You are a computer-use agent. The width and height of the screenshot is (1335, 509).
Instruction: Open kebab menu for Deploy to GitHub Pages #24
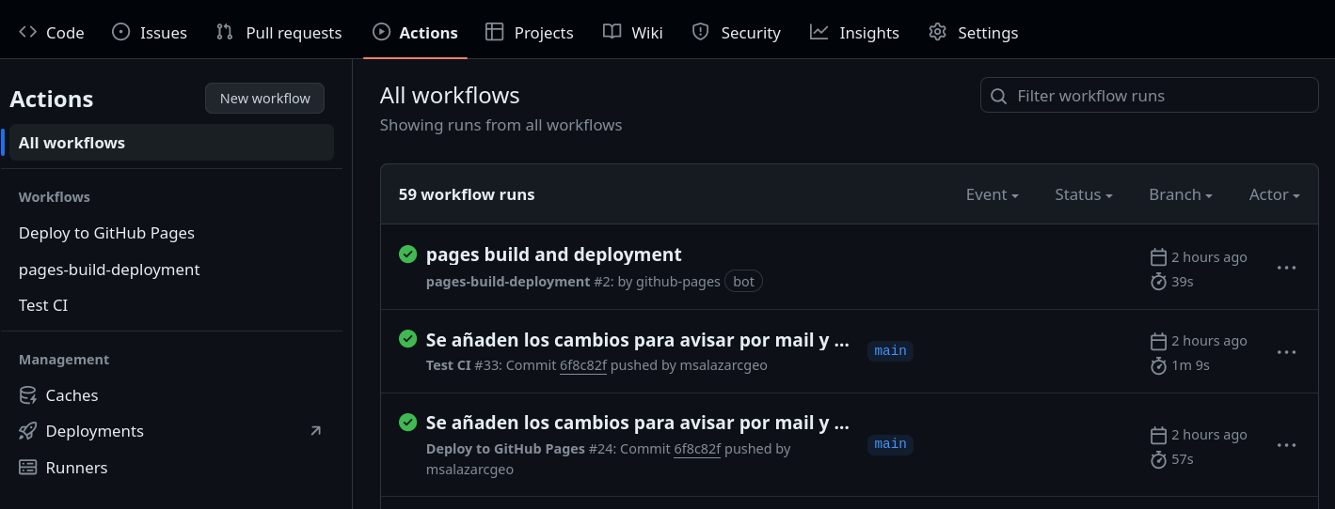coord(1286,445)
